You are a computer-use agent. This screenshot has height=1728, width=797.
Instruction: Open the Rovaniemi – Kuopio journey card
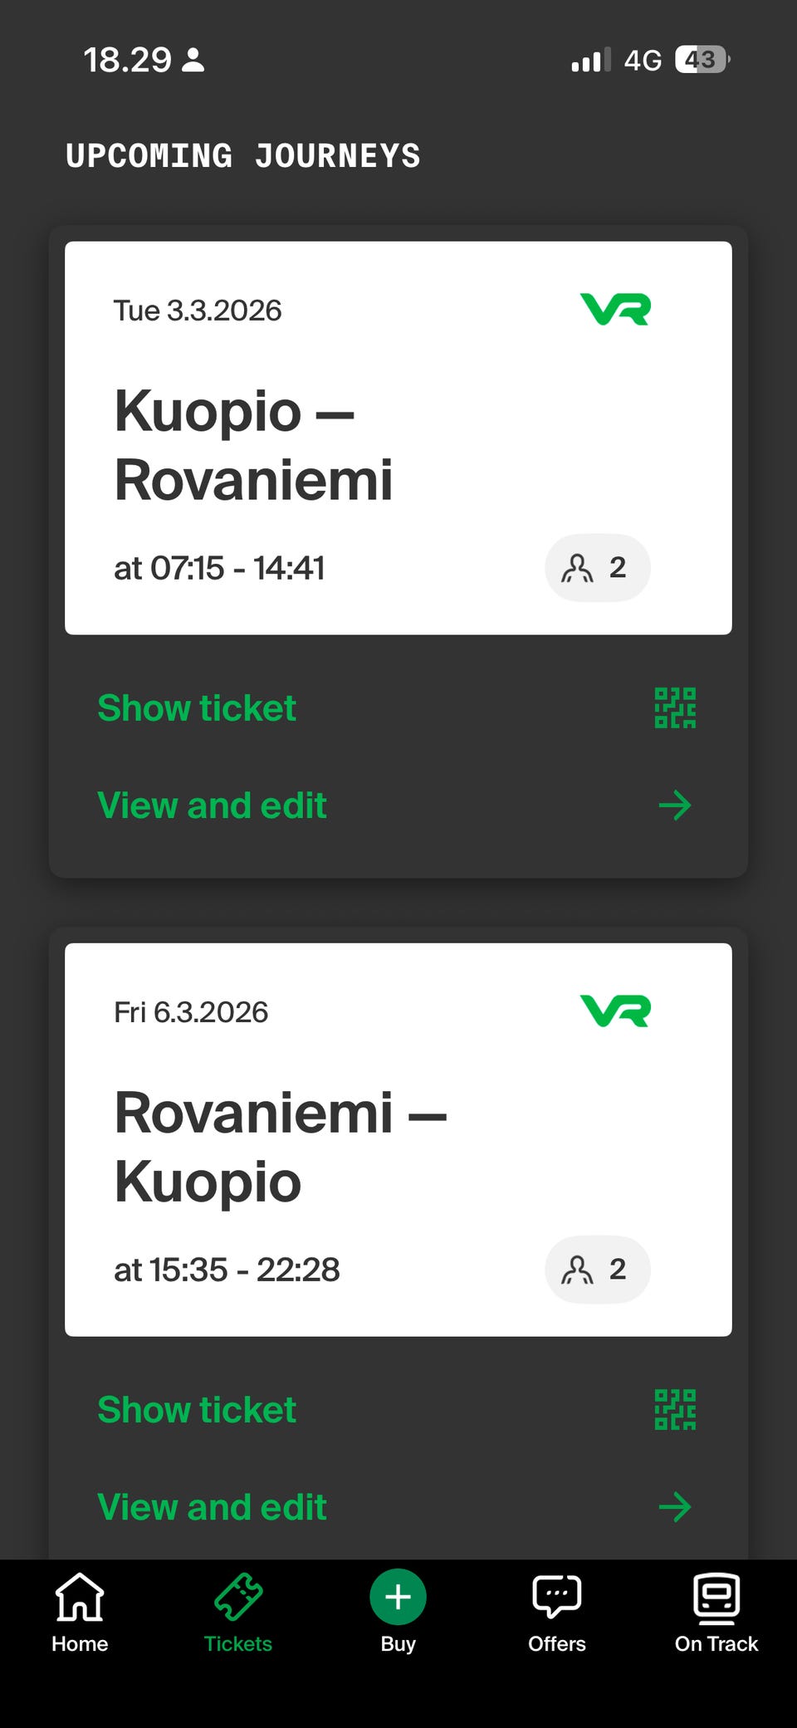pyautogui.click(x=332, y=1147)
